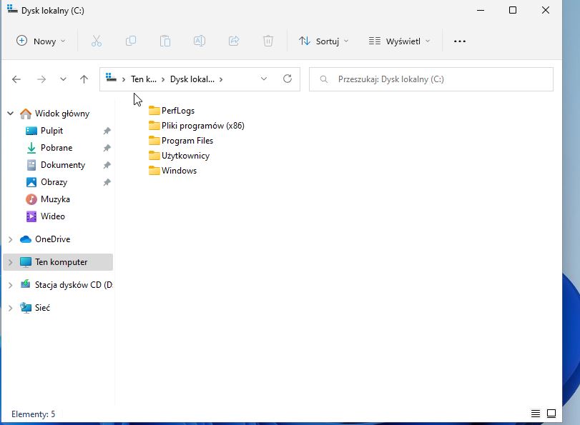Expand the OneDrive tree node
The width and height of the screenshot is (580, 425).
point(10,239)
